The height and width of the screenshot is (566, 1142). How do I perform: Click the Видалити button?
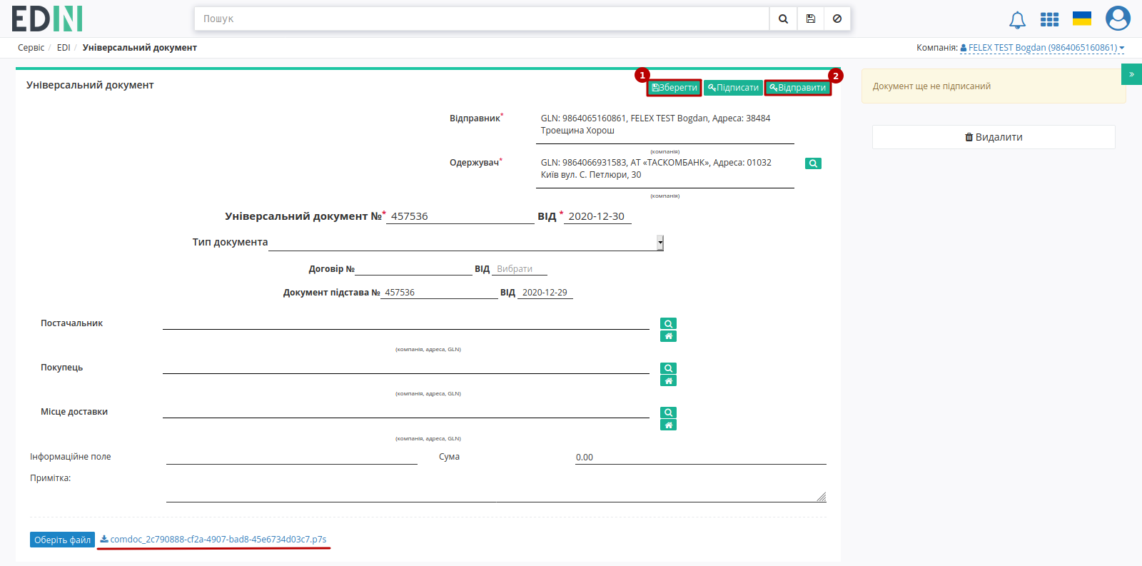(994, 137)
